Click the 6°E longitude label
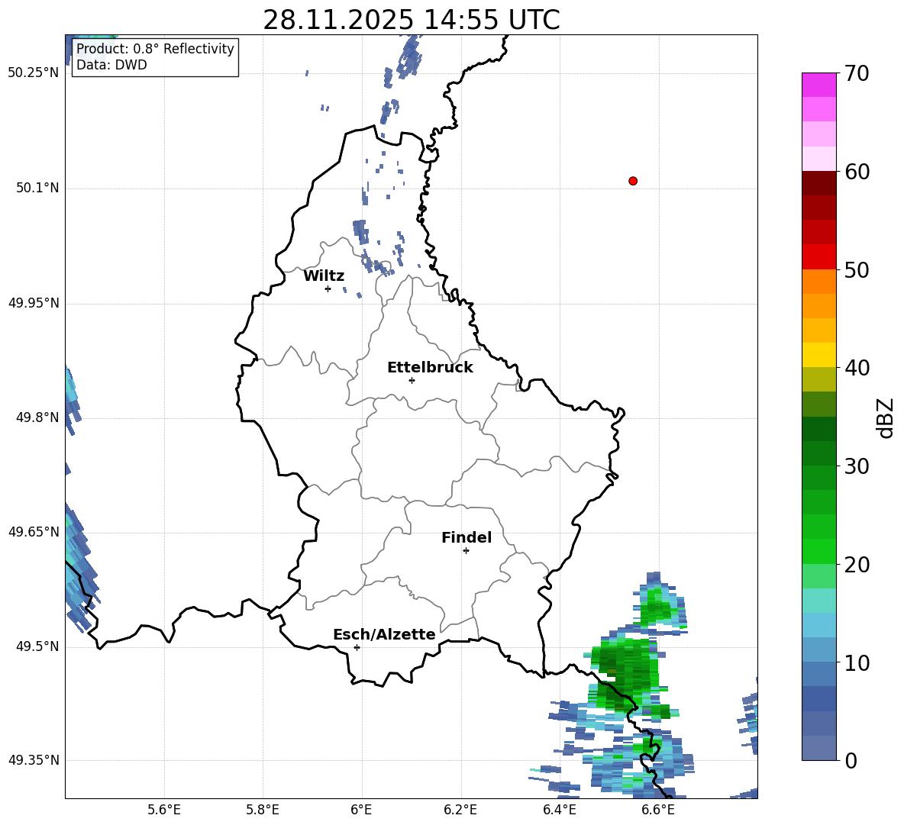This screenshot has height=825, width=904. pyautogui.click(x=361, y=810)
